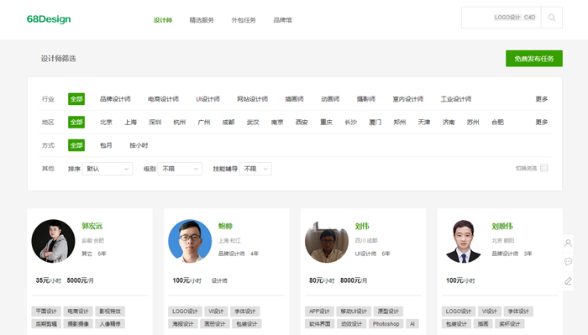Click the APP设计 tag on 刘伟's card
Viewport: 588px width, 335px height.
(x=319, y=311)
